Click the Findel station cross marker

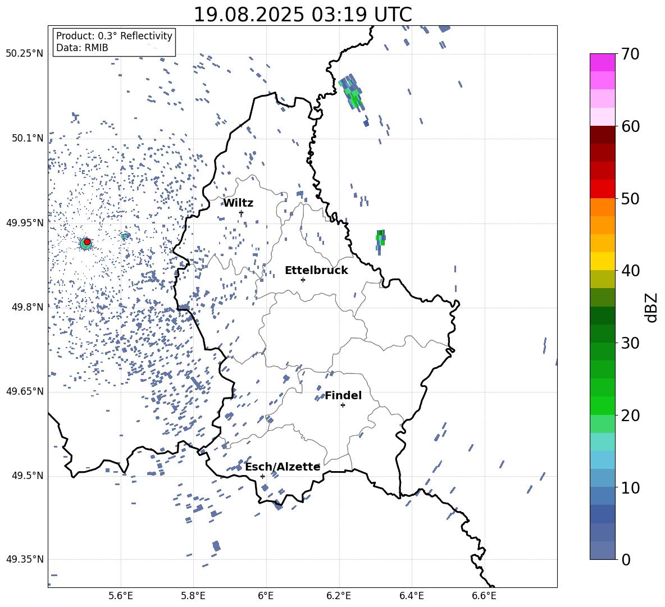coord(343,405)
